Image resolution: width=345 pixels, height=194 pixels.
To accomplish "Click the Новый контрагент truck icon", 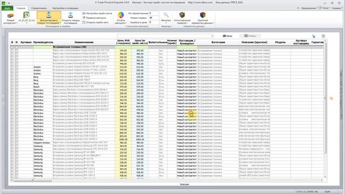I will pyautogui.click(x=10, y=16).
